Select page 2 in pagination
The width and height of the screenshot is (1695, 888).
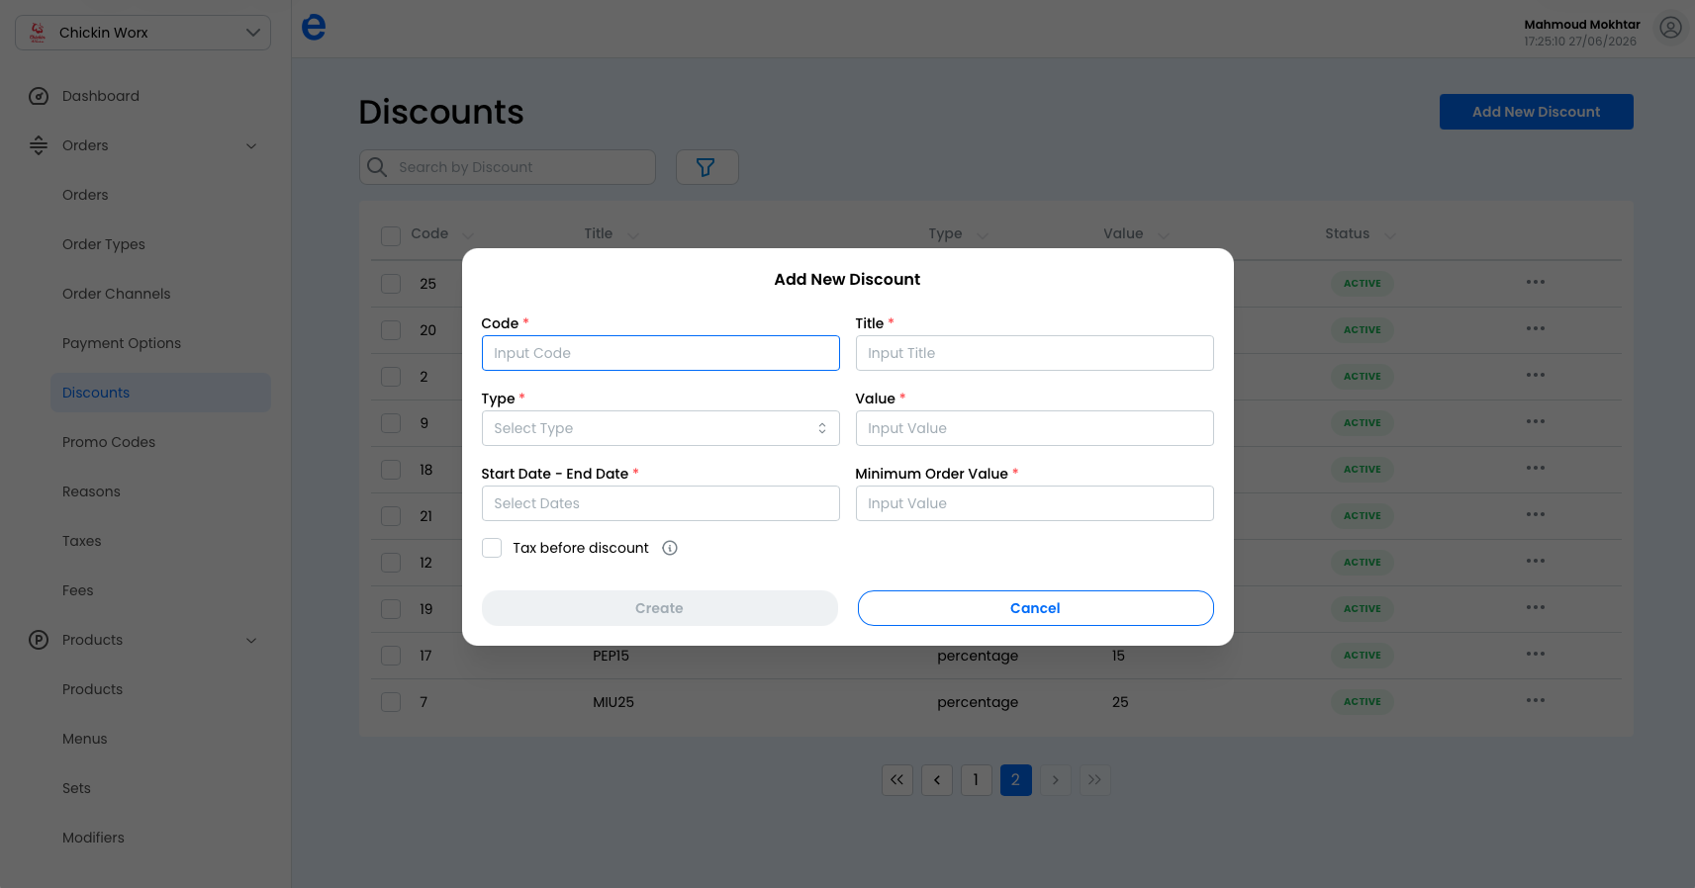point(1016,780)
